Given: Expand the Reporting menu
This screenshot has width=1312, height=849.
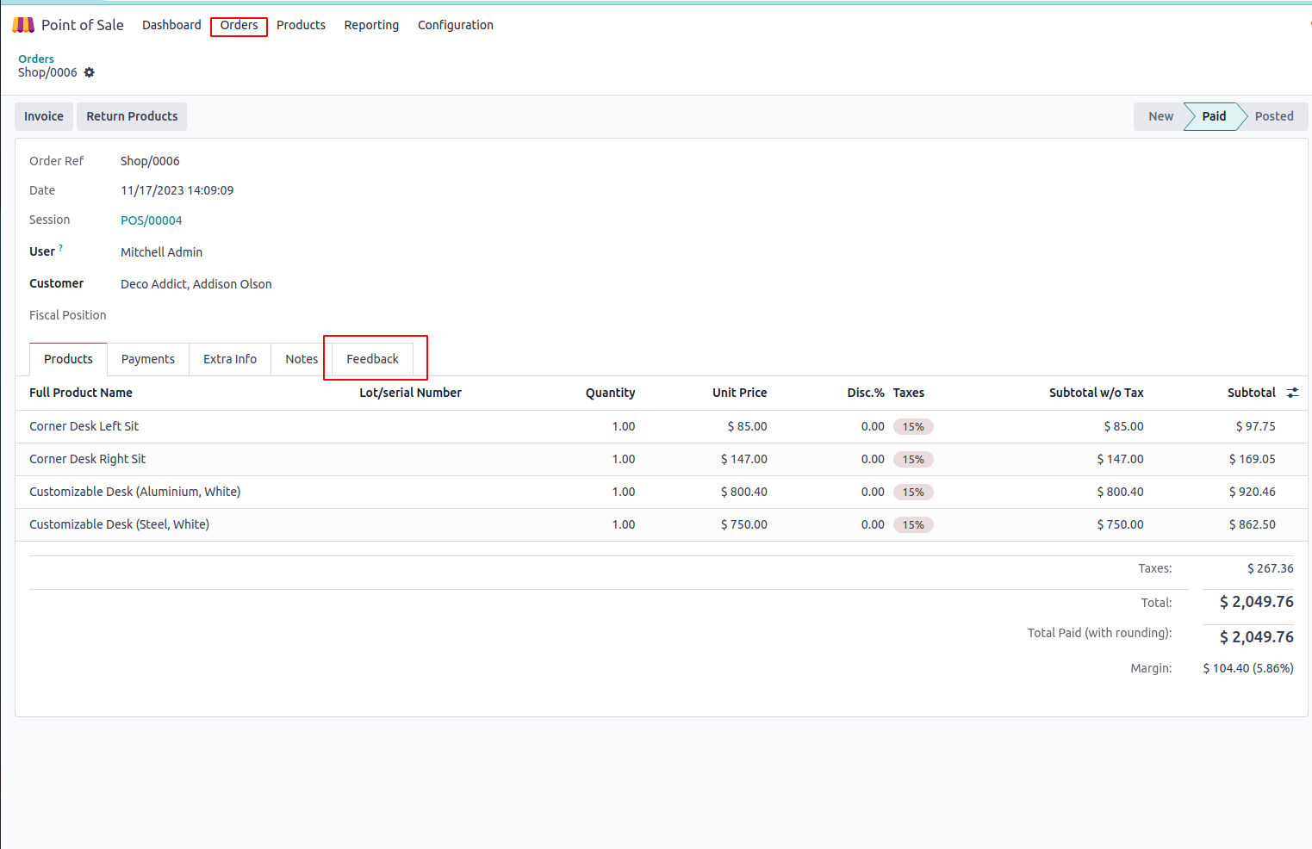Looking at the screenshot, I should pos(371,25).
